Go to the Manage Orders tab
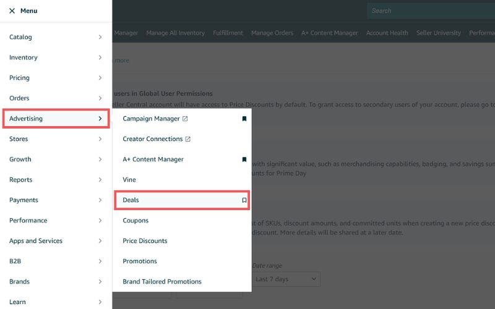 coord(272,33)
